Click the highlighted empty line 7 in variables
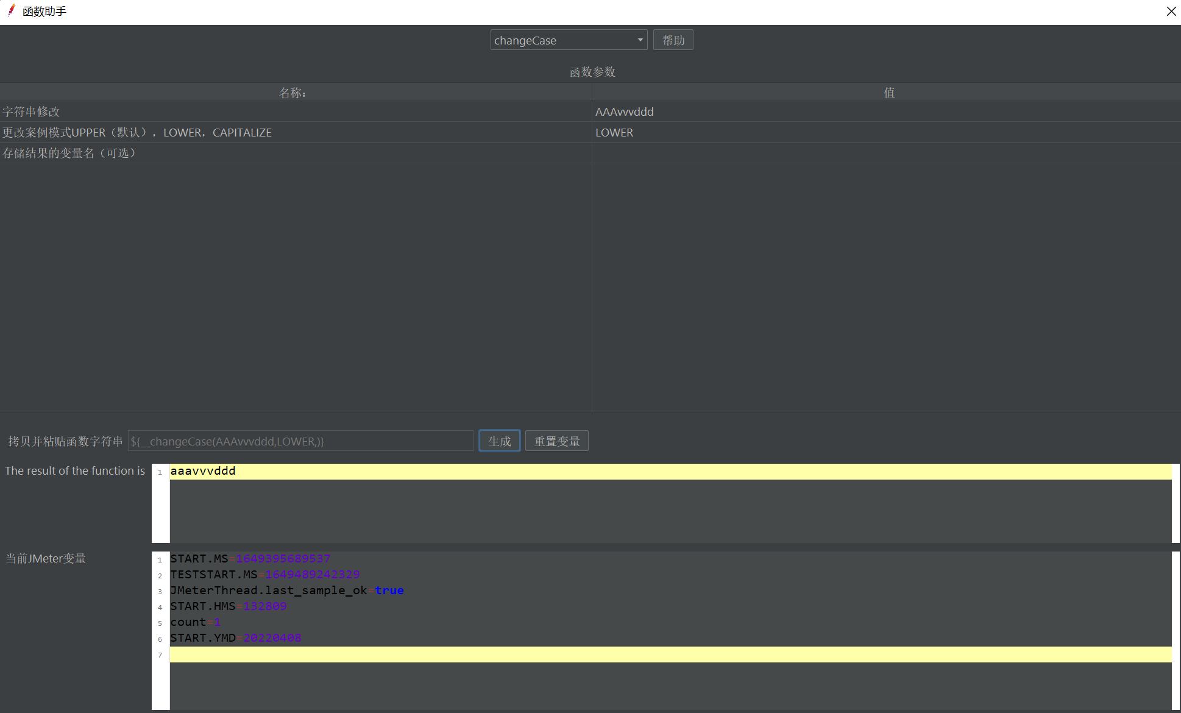 (670, 654)
